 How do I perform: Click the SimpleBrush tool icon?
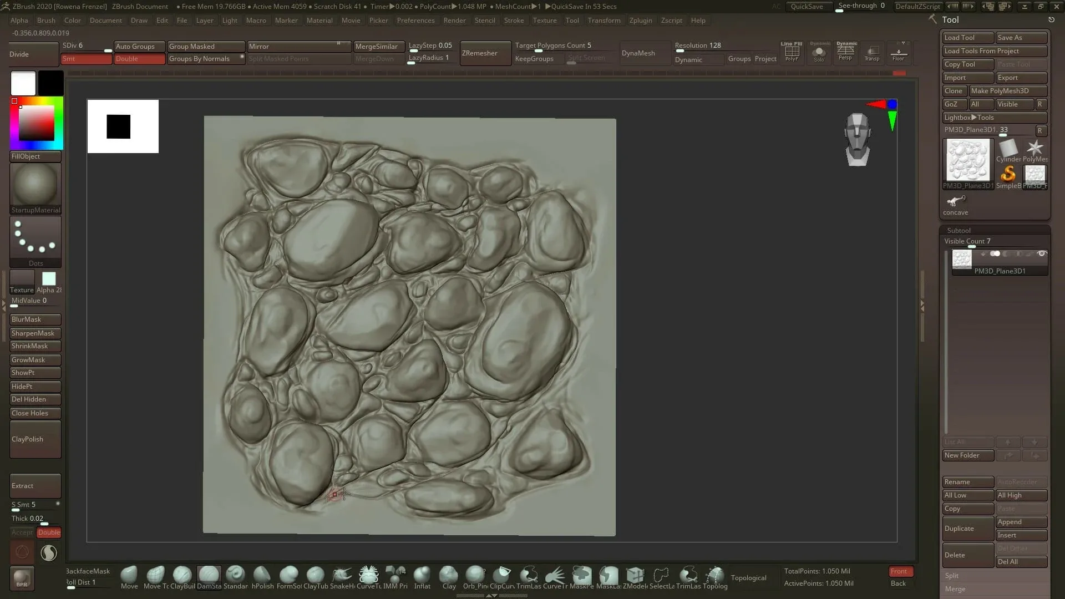1007,175
